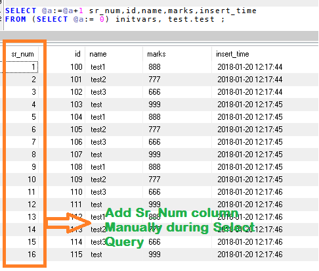
Task: Click the marks cell 666 in row 3
Action: [x=154, y=92]
